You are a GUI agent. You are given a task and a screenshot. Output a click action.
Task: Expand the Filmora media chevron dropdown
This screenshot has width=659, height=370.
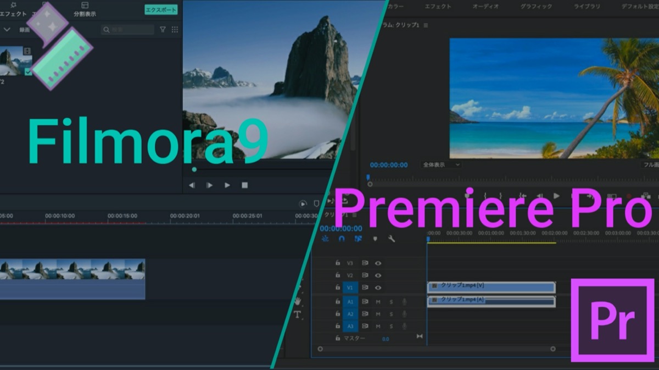[x=7, y=30]
